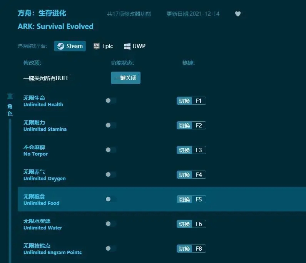Select the Steam platform
The image size is (306, 263).
[x=70, y=46]
